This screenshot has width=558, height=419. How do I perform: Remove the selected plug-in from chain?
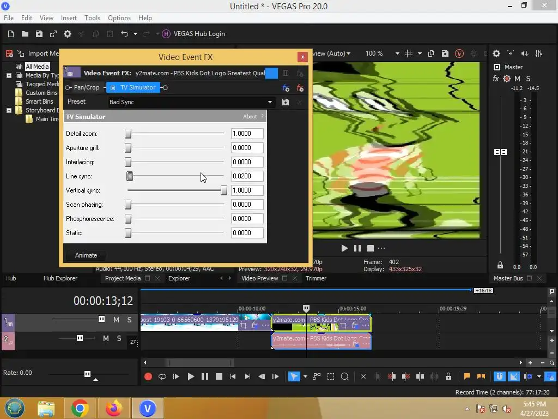pyautogui.click(x=300, y=88)
